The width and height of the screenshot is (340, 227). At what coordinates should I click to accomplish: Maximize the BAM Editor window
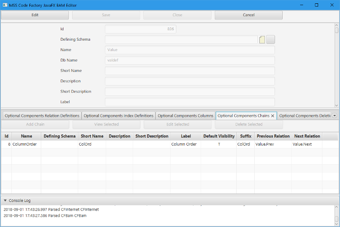point(316,5)
